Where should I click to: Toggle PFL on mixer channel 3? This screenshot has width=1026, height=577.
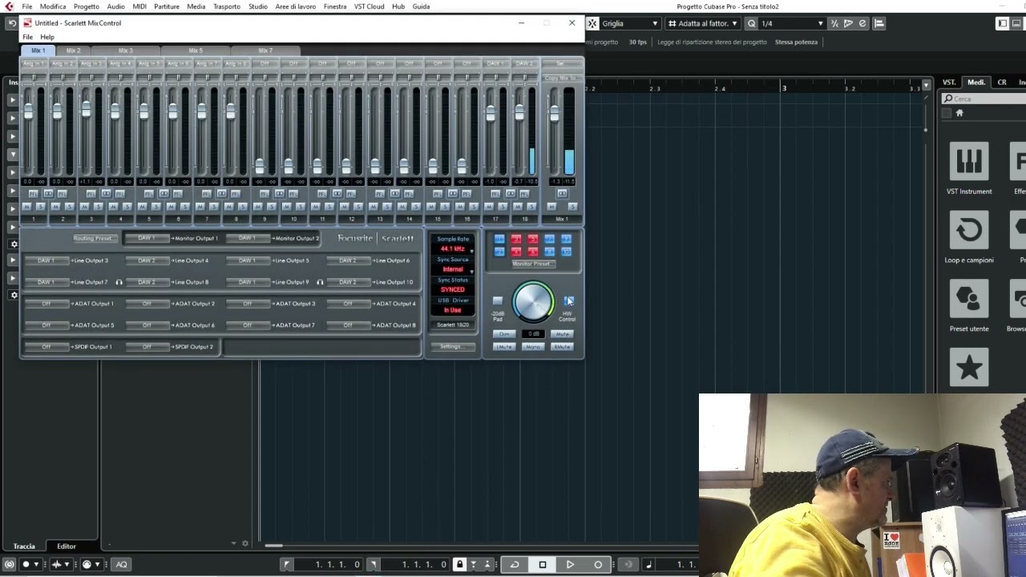(91, 194)
